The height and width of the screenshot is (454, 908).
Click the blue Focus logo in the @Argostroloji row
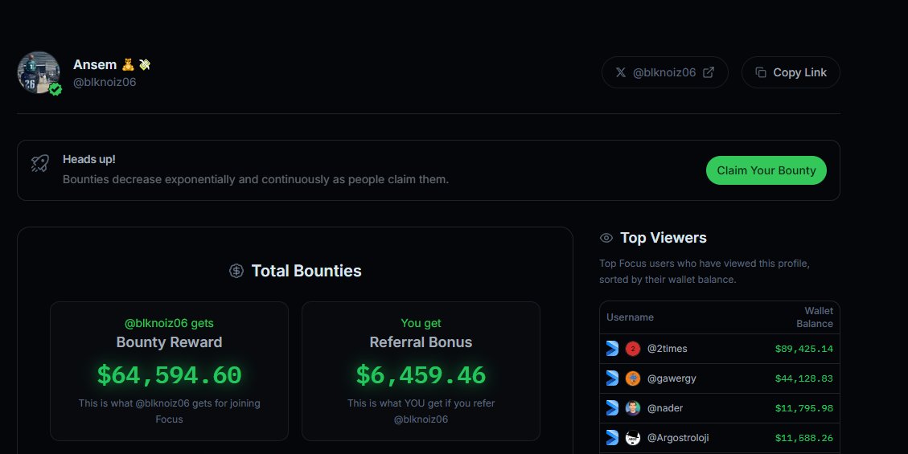pyautogui.click(x=612, y=438)
